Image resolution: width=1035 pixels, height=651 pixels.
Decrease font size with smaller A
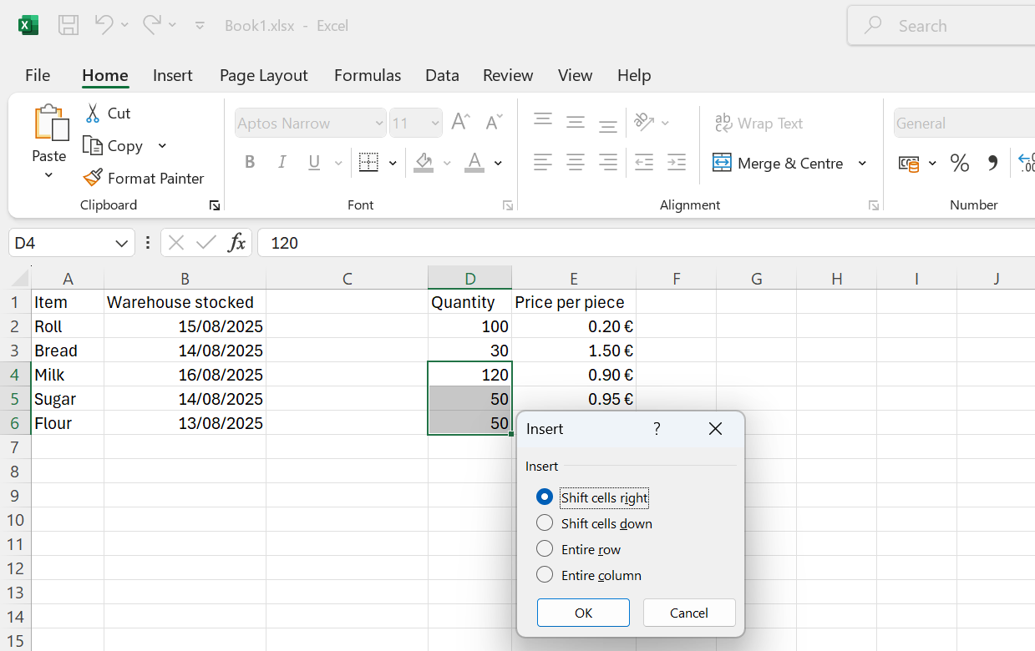click(494, 123)
